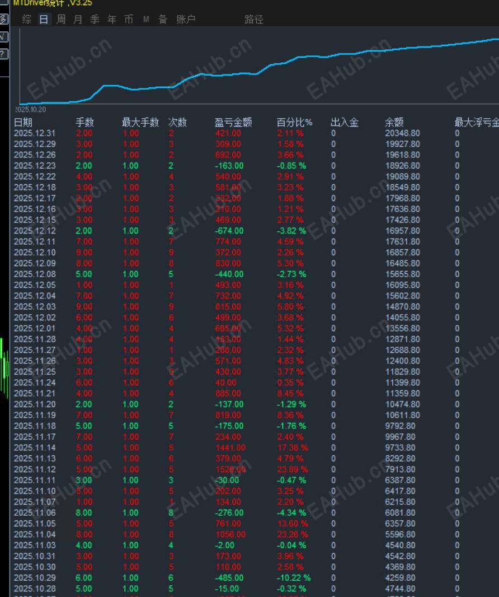Viewport: 499px width, 597px height.
Task: Click the 2025.10.20 chart start date label
Action: [30, 110]
